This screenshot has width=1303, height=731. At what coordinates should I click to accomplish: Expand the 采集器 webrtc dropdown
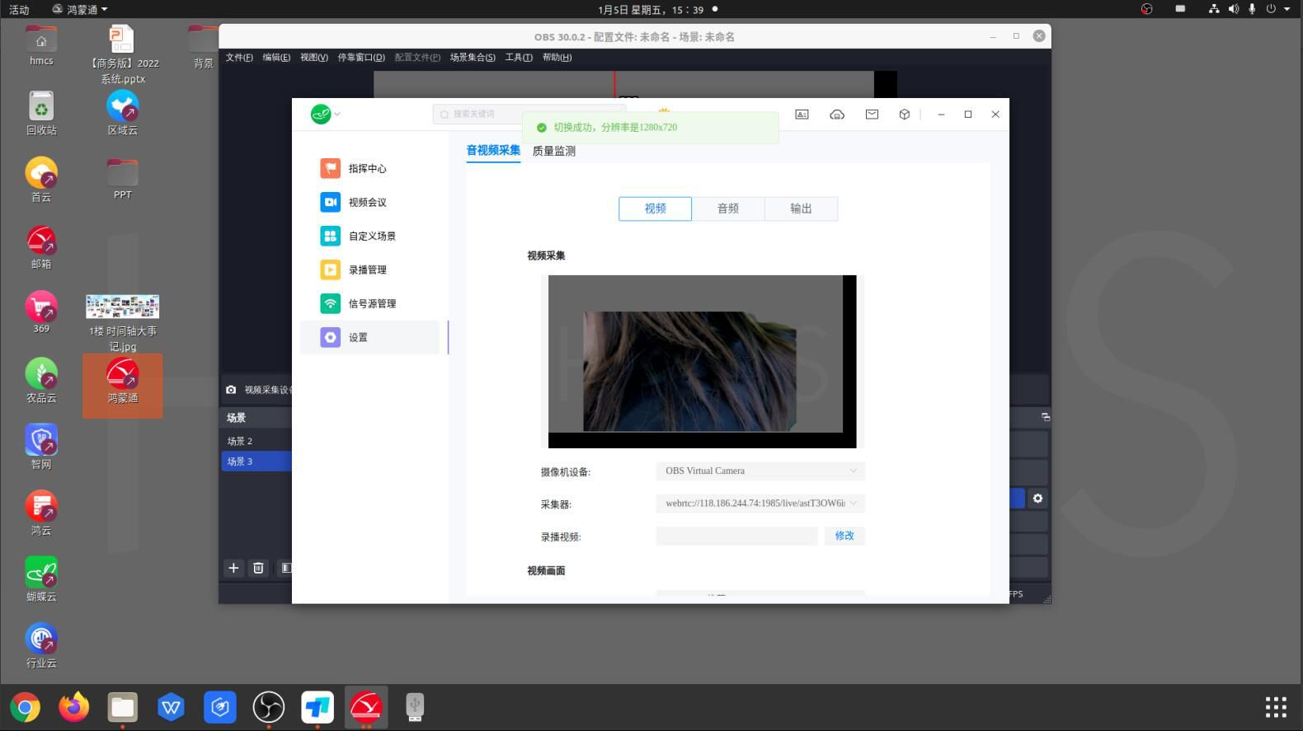coord(760,504)
